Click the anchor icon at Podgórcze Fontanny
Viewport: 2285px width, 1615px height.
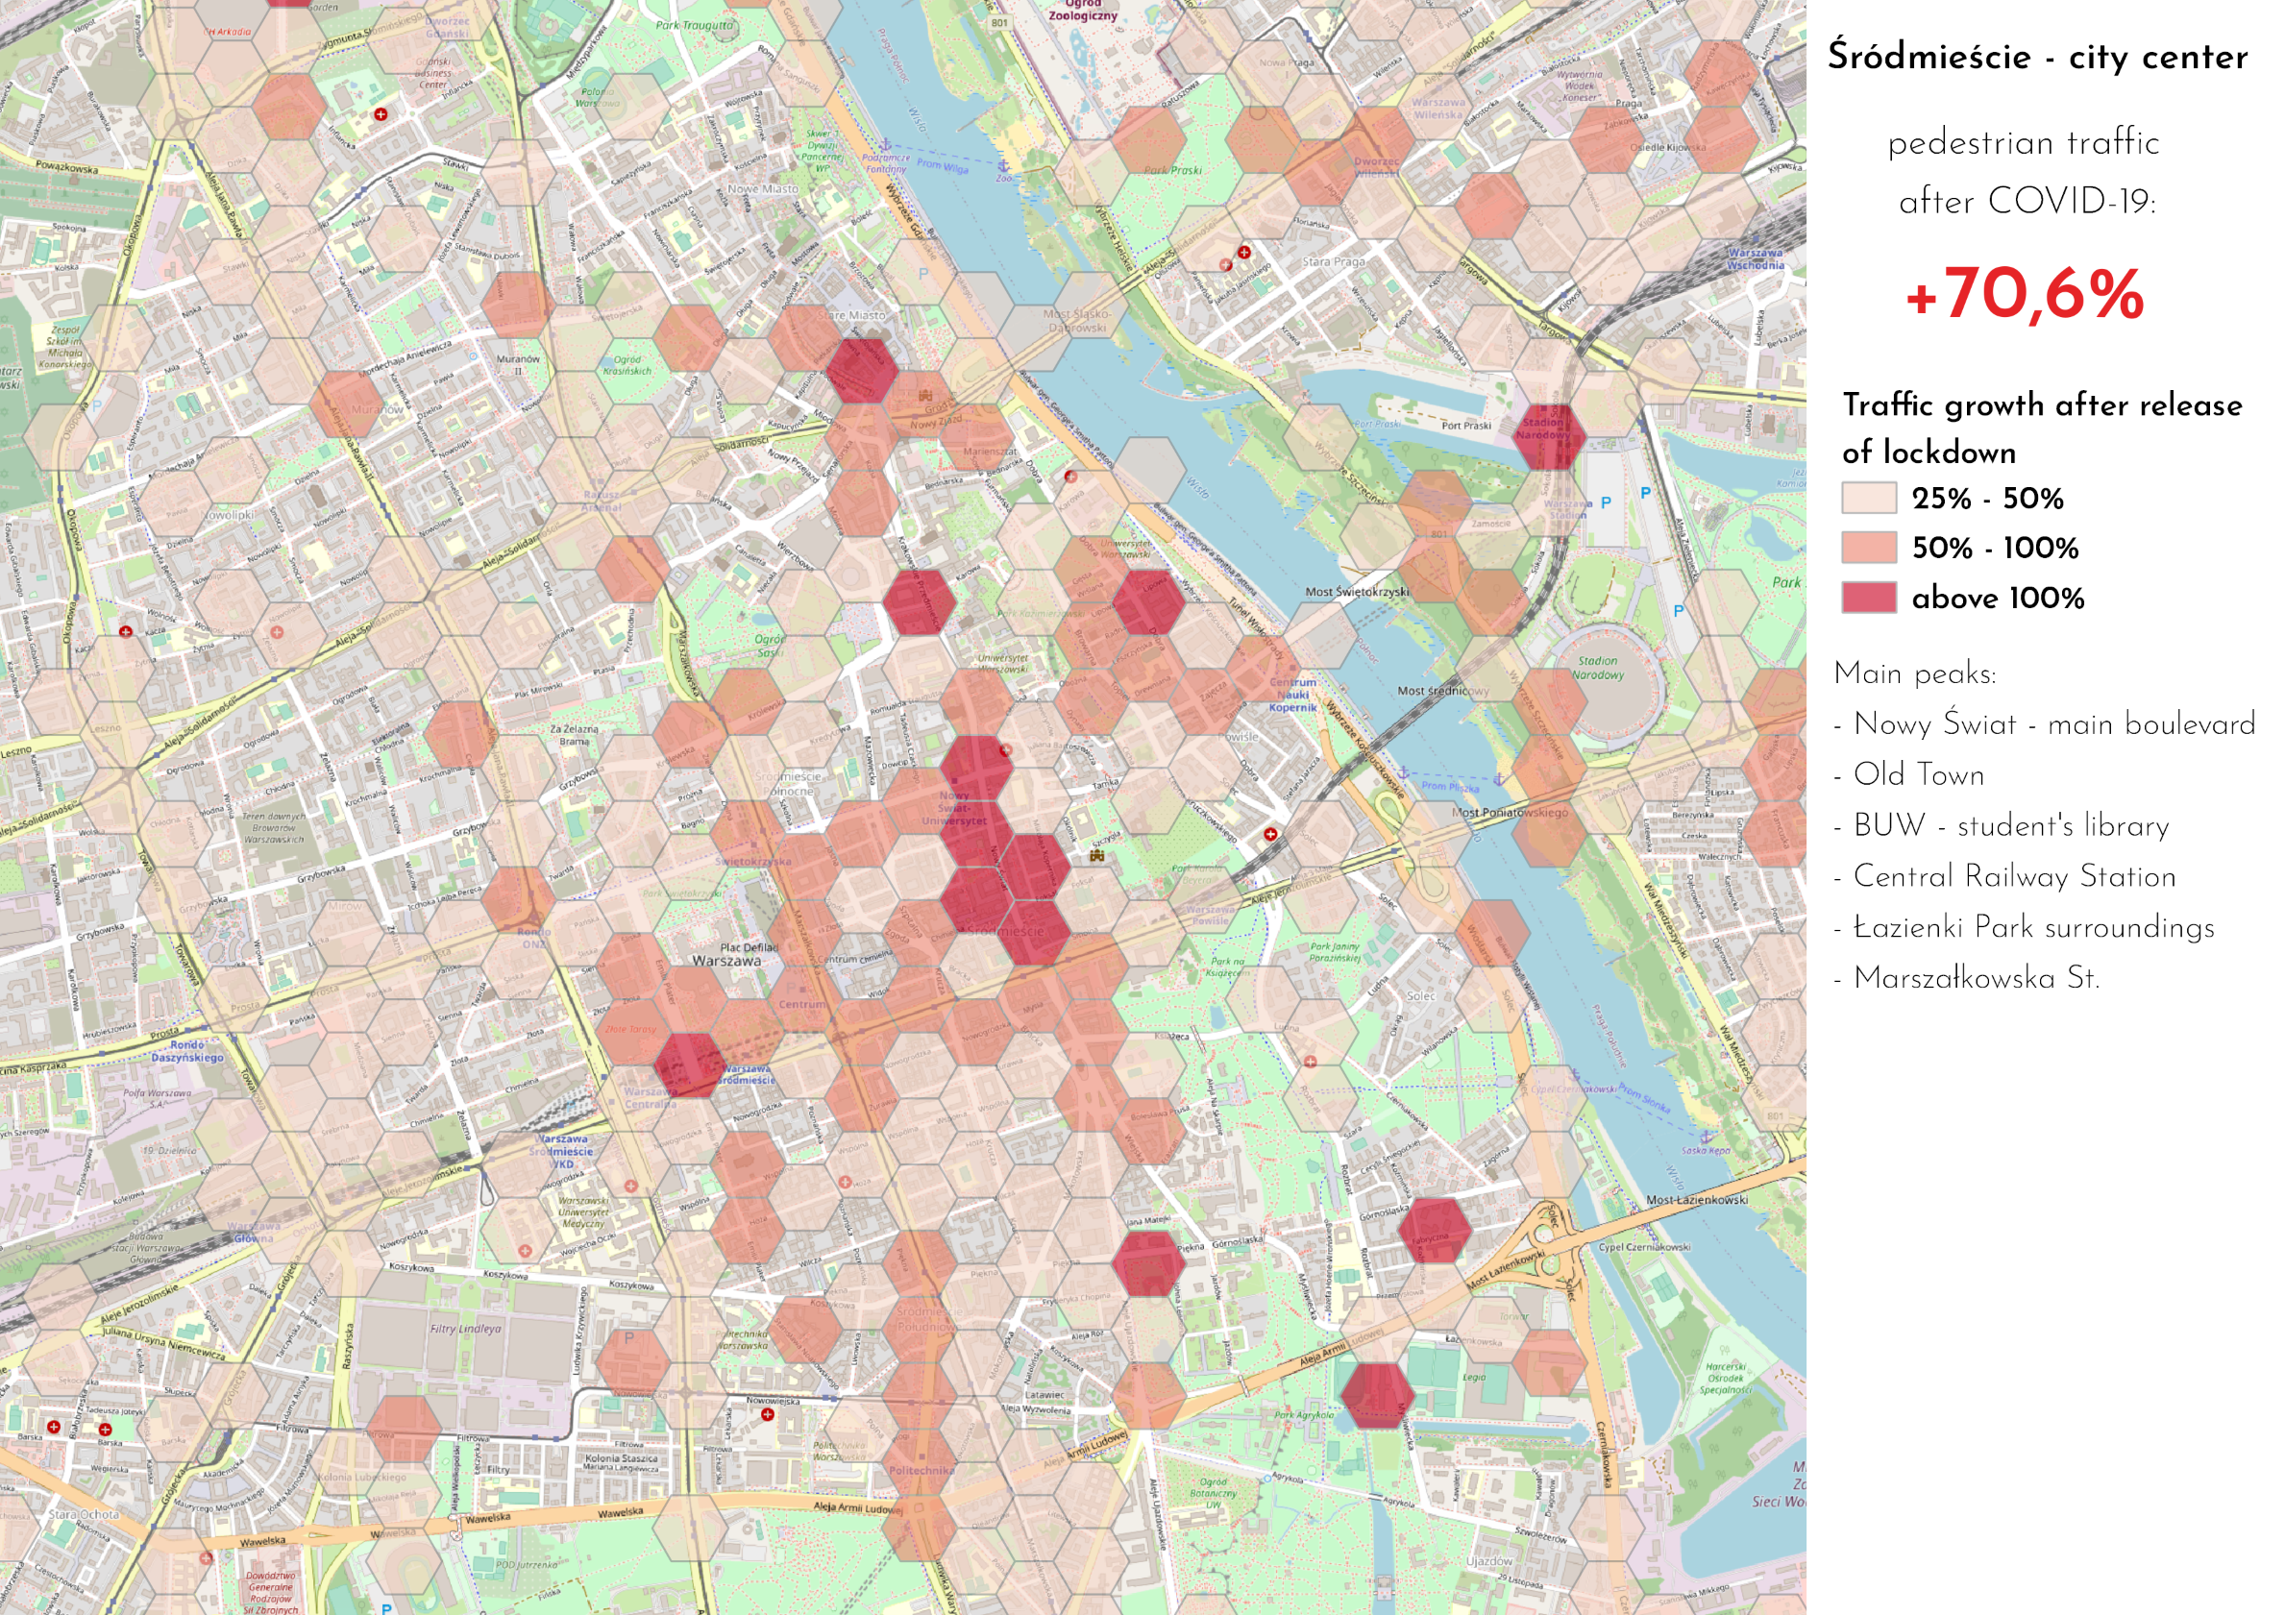884,145
